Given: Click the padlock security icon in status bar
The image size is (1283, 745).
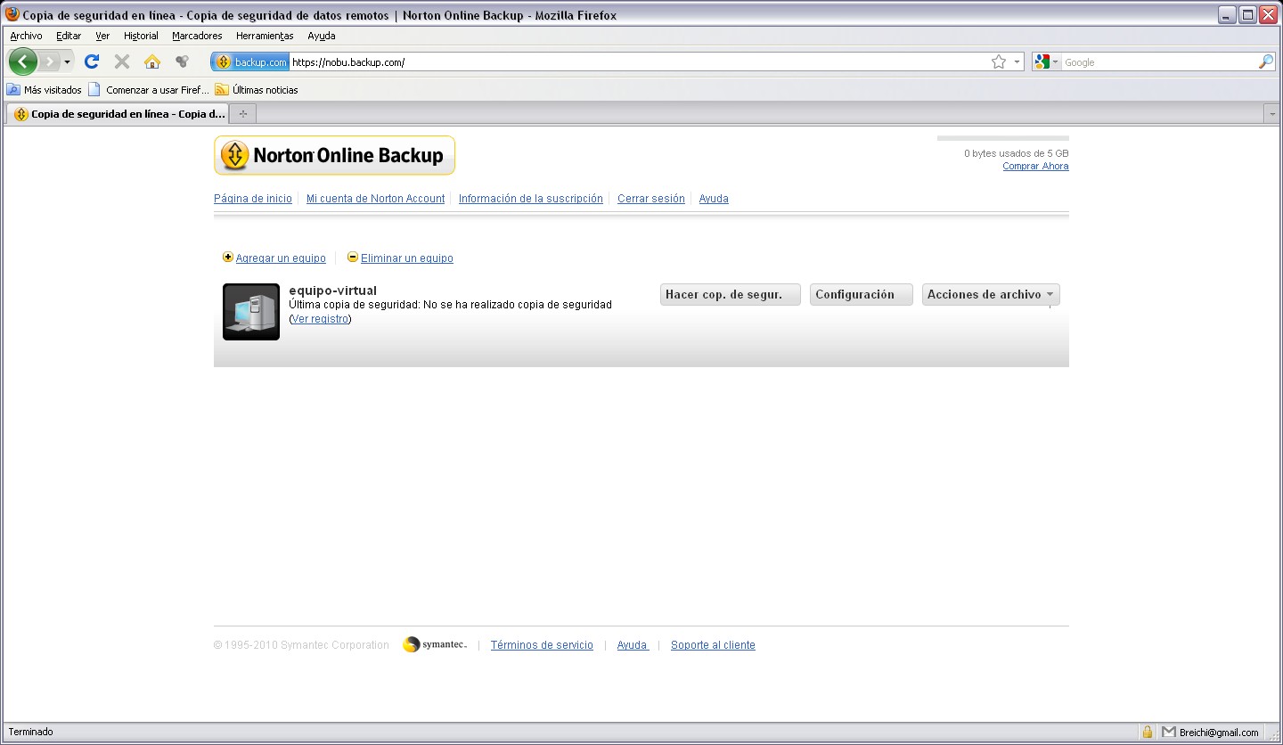Looking at the screenshot, I should pyautogui.click(x=1148, y=733).
